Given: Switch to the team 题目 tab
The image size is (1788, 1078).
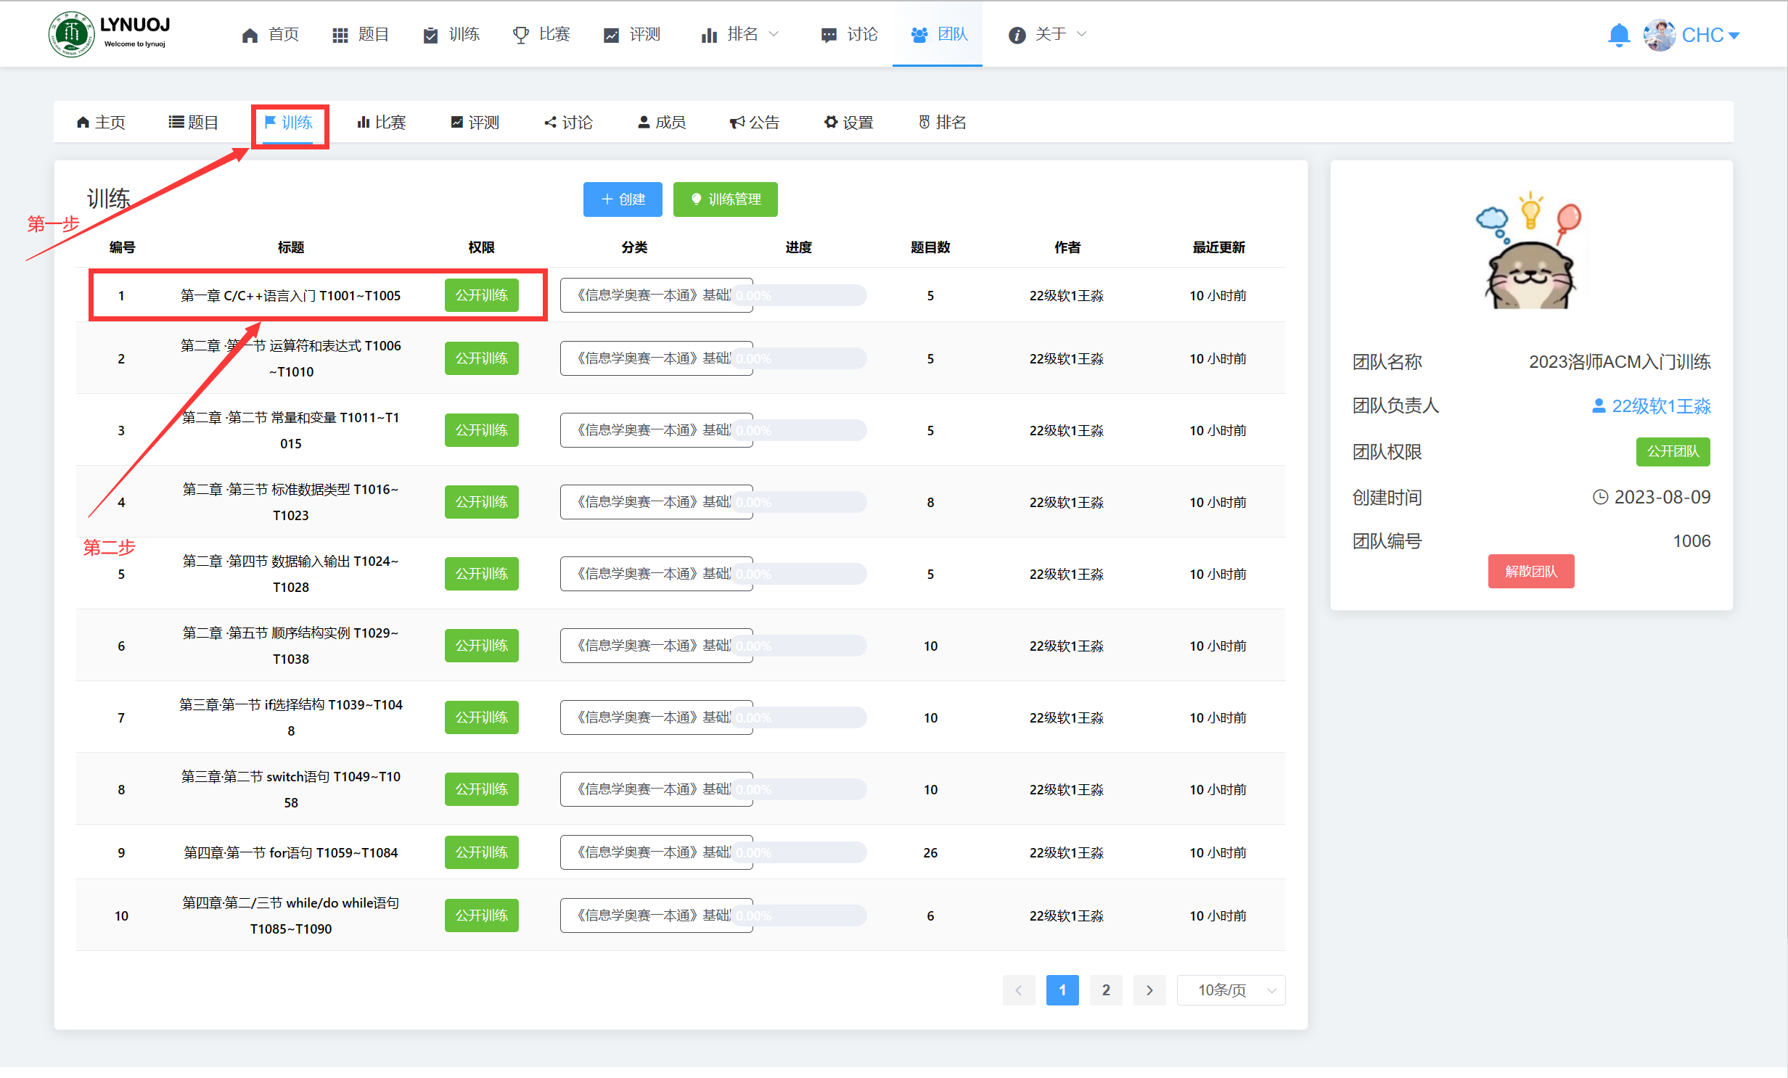Looking at the screenshot, I should [193, 122].
